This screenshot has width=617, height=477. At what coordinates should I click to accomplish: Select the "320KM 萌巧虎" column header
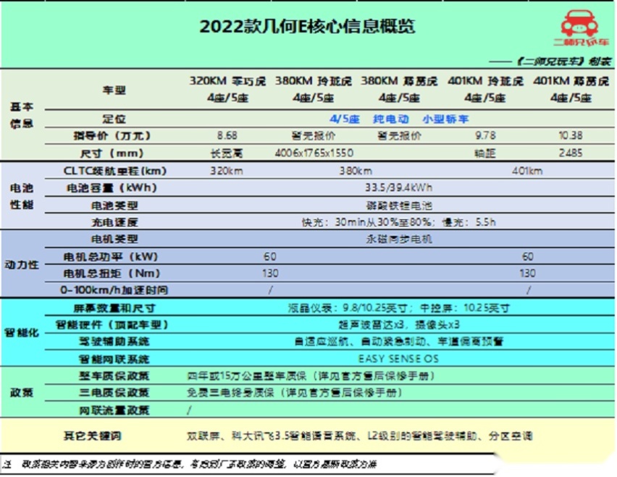[x=227, y=81]
